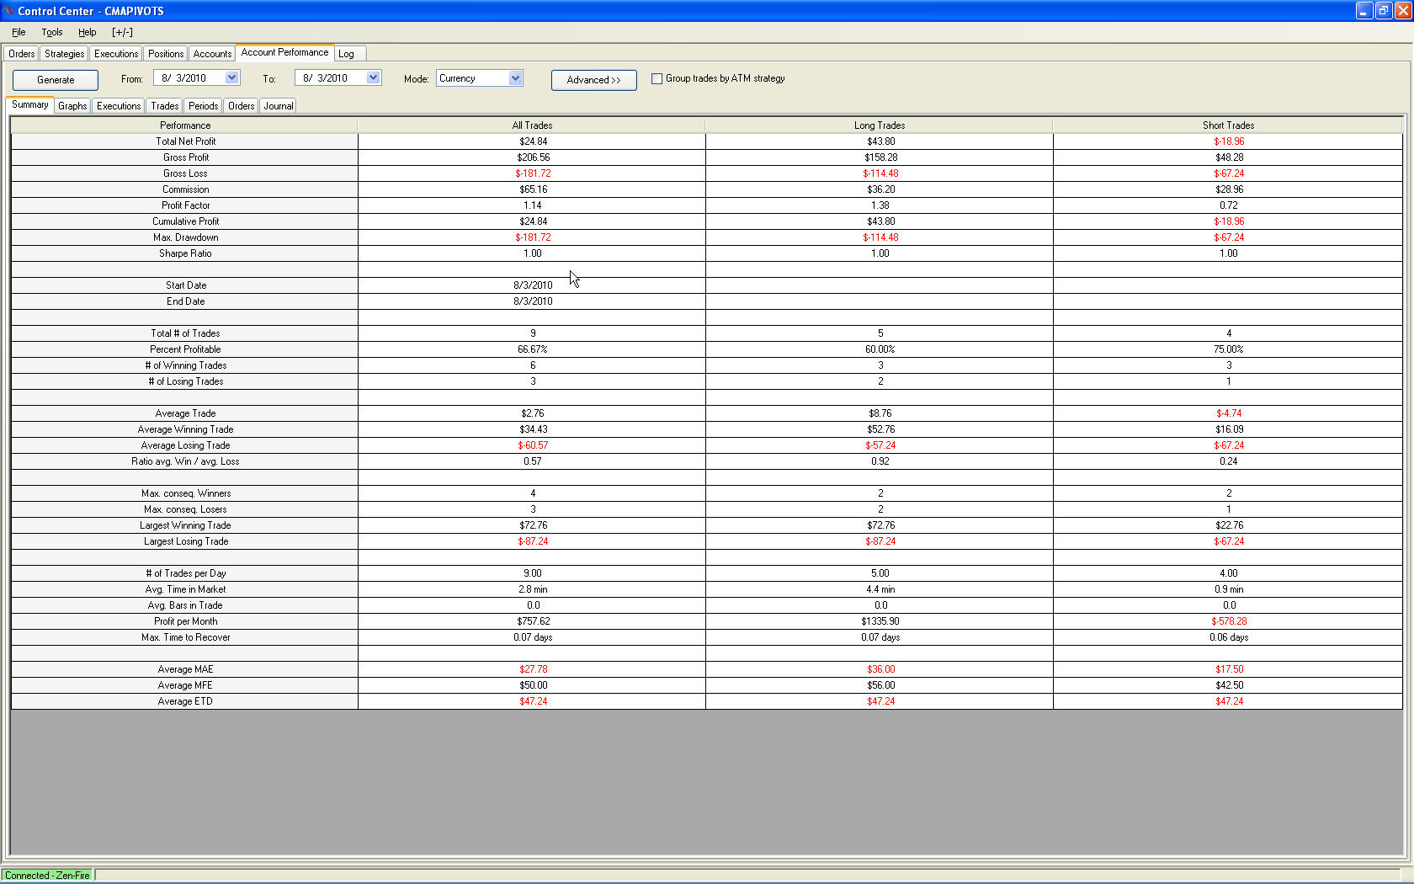Image resolution: width=1414 pixels, height=884 pixels.
Task: Open the Periods sub-tab
Action: [x=204, y=106]
